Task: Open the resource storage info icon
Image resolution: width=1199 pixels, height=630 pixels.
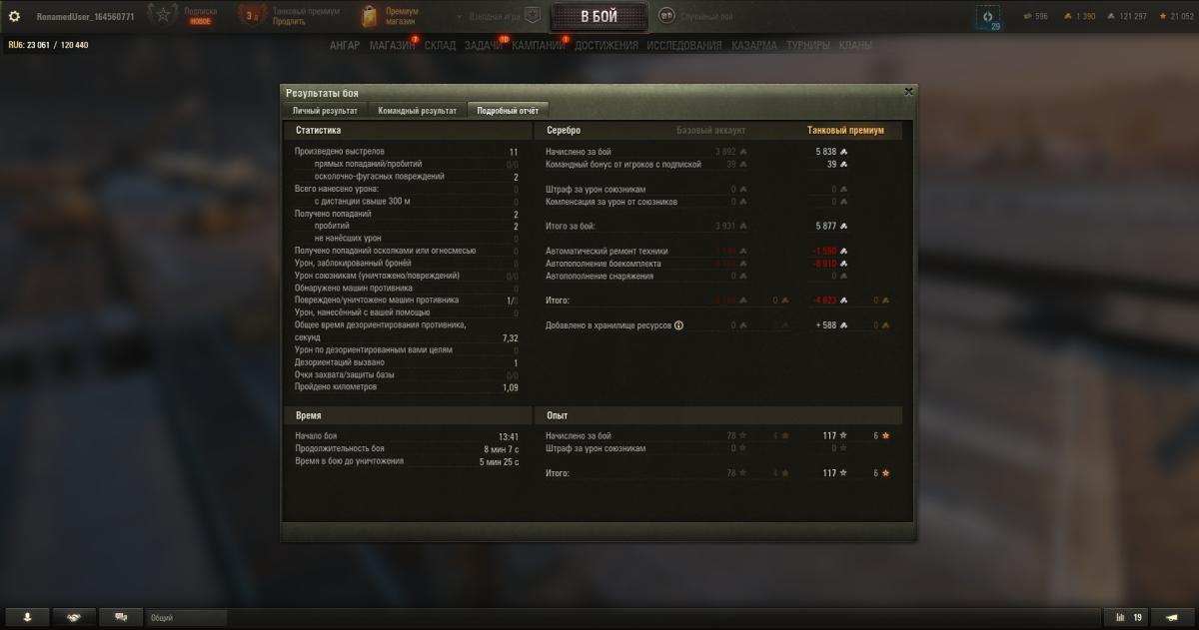Action: click(x=679, y=325)
